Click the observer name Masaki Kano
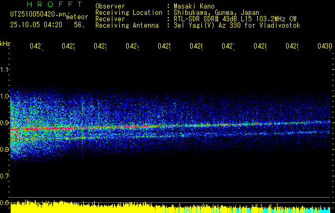The width and height of the screenshot is (335, 213). (194, 6)
